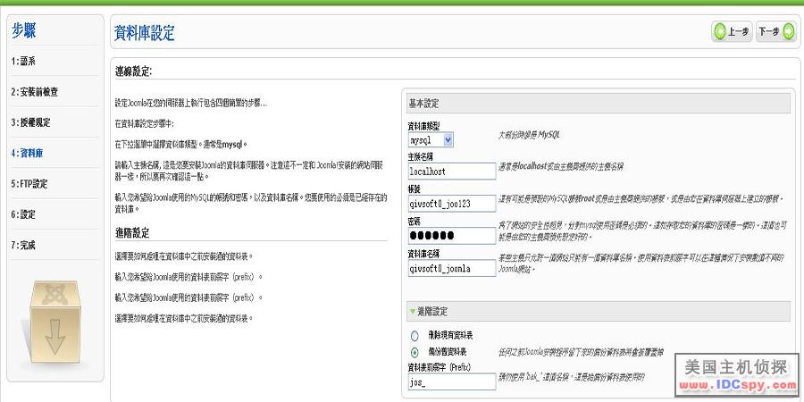Click the 密碼 password field
This screenshot has width=804, height=402.
coord(452,235)
